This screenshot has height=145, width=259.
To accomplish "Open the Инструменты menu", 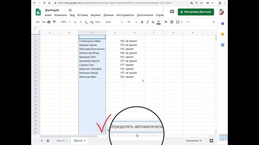I will 125,15.
